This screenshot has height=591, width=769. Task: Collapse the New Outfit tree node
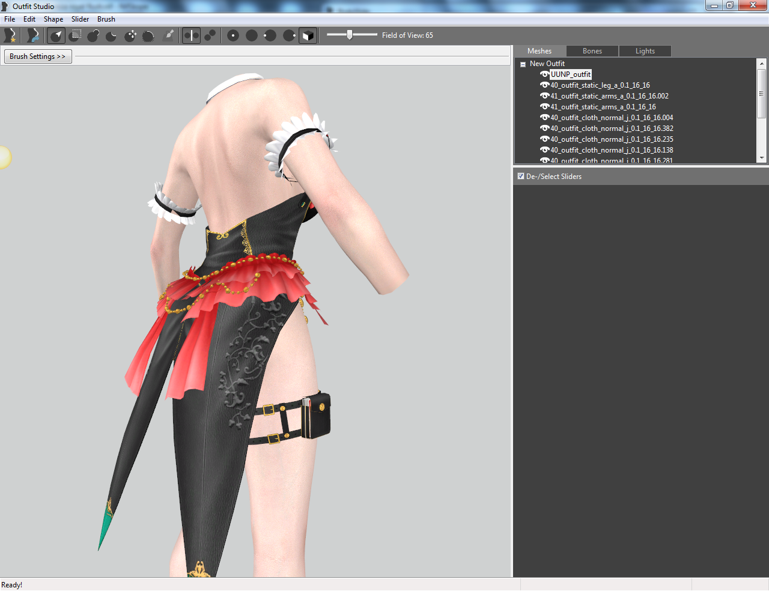click(523, 64)
